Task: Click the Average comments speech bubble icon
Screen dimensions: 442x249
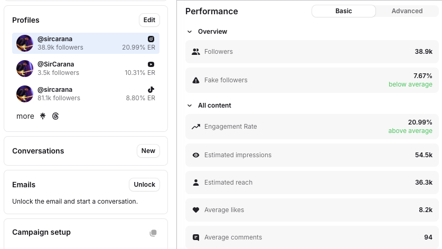Action: 196,237
